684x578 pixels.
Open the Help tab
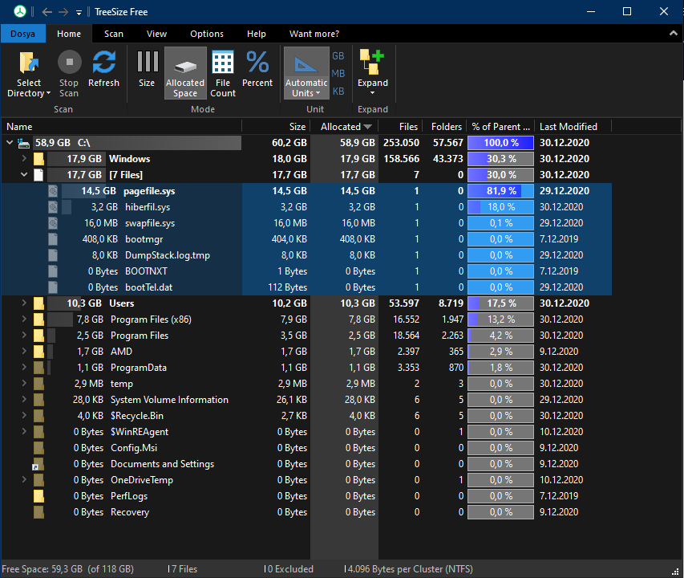[x=257, y=34]
